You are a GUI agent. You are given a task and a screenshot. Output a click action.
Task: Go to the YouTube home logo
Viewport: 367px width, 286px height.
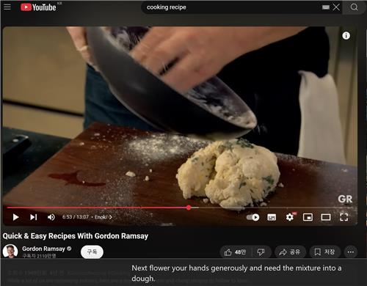click(x=38, y=7)
